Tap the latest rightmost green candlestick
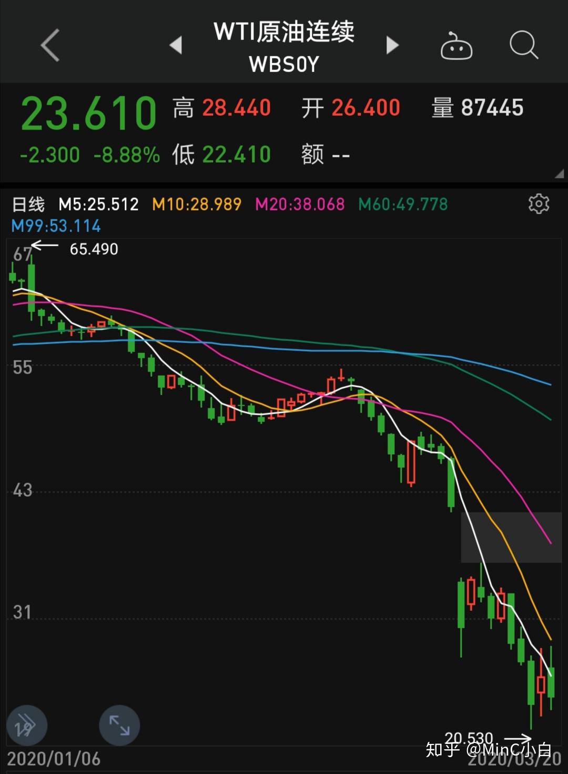 coord(551,682)
